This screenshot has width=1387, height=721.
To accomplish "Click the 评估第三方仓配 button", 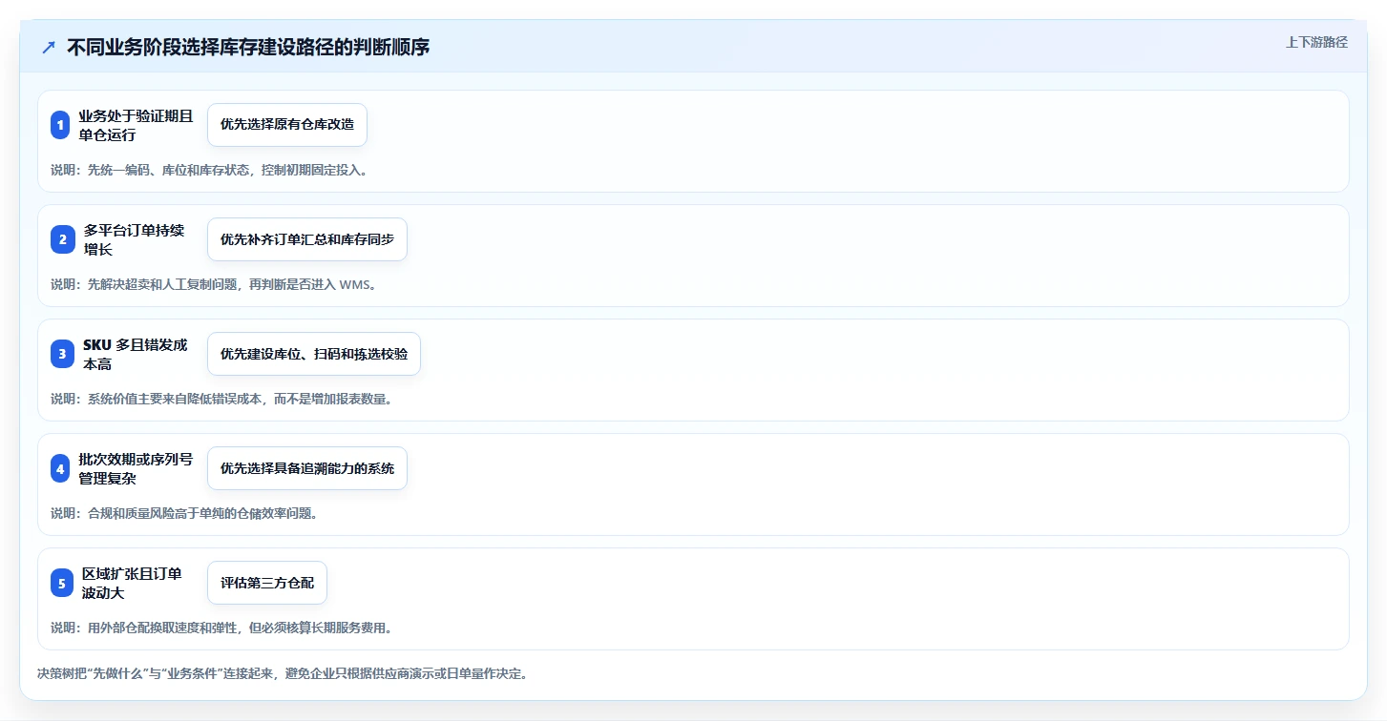I will tap(267, 583).
